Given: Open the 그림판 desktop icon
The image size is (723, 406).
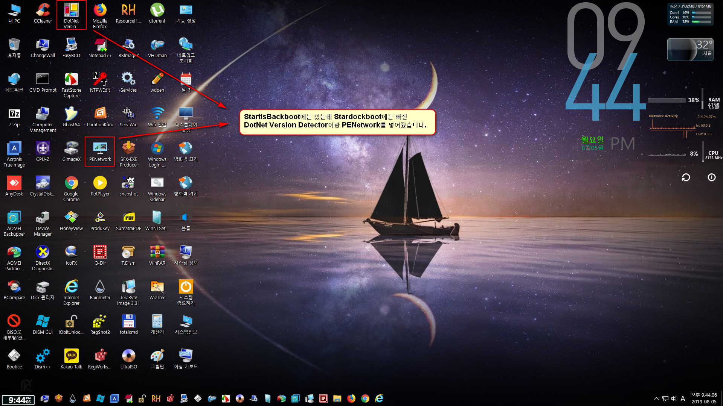Looking at the screenshot, I should pos(157,359).
